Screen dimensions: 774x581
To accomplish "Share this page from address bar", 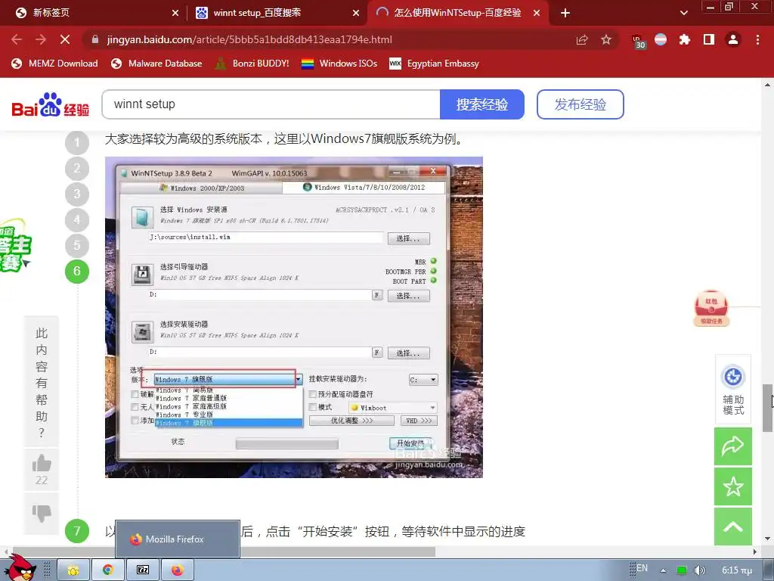I will 582,39.
